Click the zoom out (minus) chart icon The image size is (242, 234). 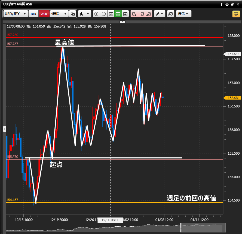[104, 14]
